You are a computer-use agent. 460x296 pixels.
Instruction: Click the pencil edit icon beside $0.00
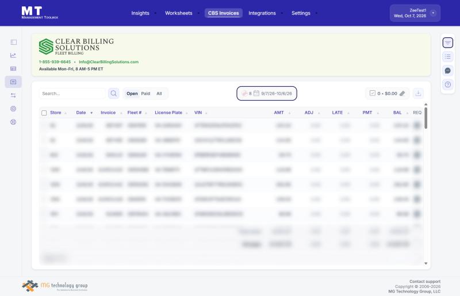402,93
